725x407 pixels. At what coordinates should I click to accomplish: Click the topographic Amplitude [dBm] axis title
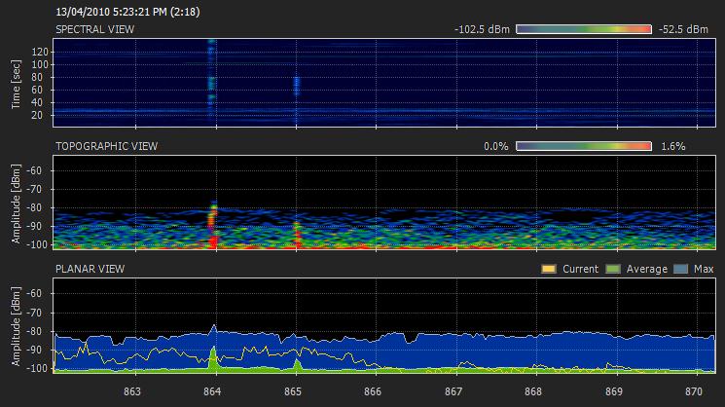(17, 203)
